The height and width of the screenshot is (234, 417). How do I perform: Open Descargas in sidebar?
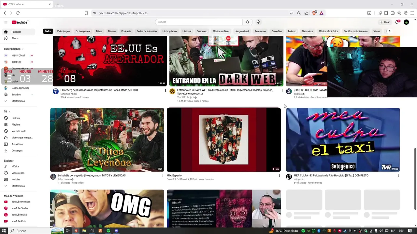(x=19, y=150)
